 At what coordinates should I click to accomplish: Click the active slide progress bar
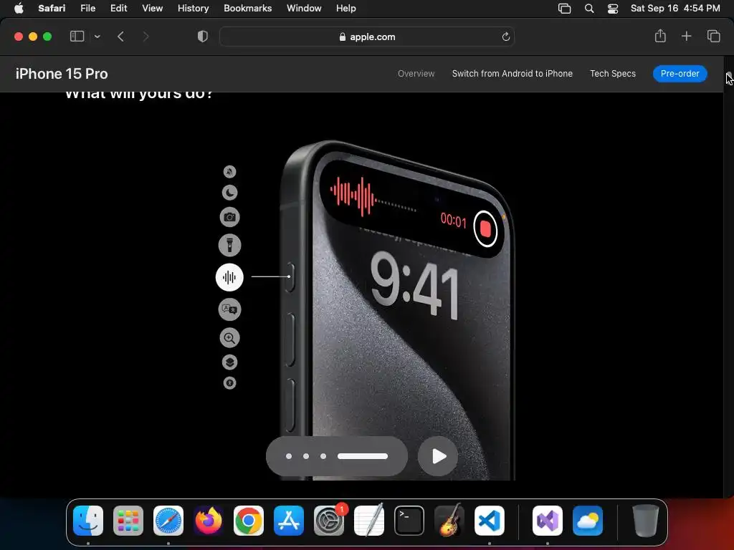[x=363, y=456]
